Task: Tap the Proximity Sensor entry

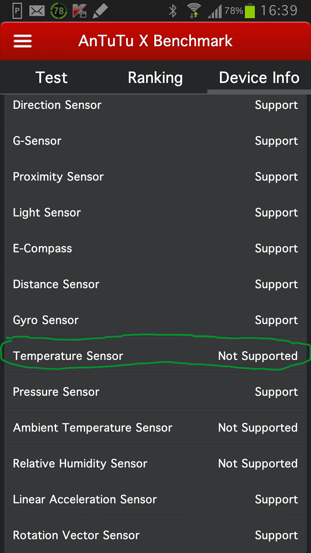Action: [x=155, y=177]
